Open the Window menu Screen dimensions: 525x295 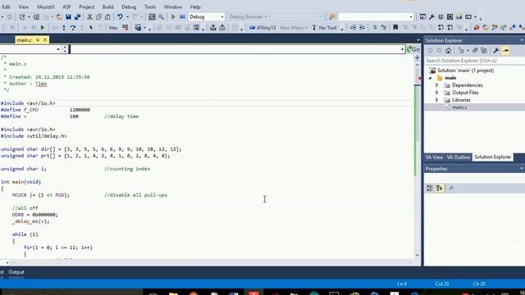pos(173,7)
